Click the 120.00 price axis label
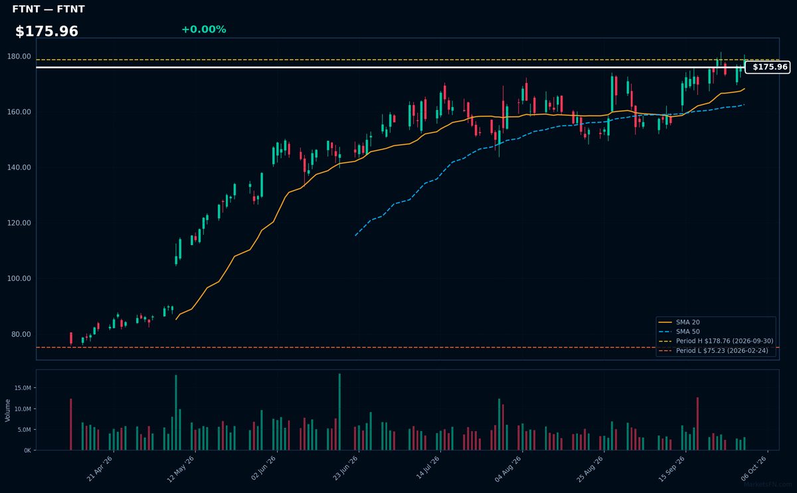 (19, 223)
